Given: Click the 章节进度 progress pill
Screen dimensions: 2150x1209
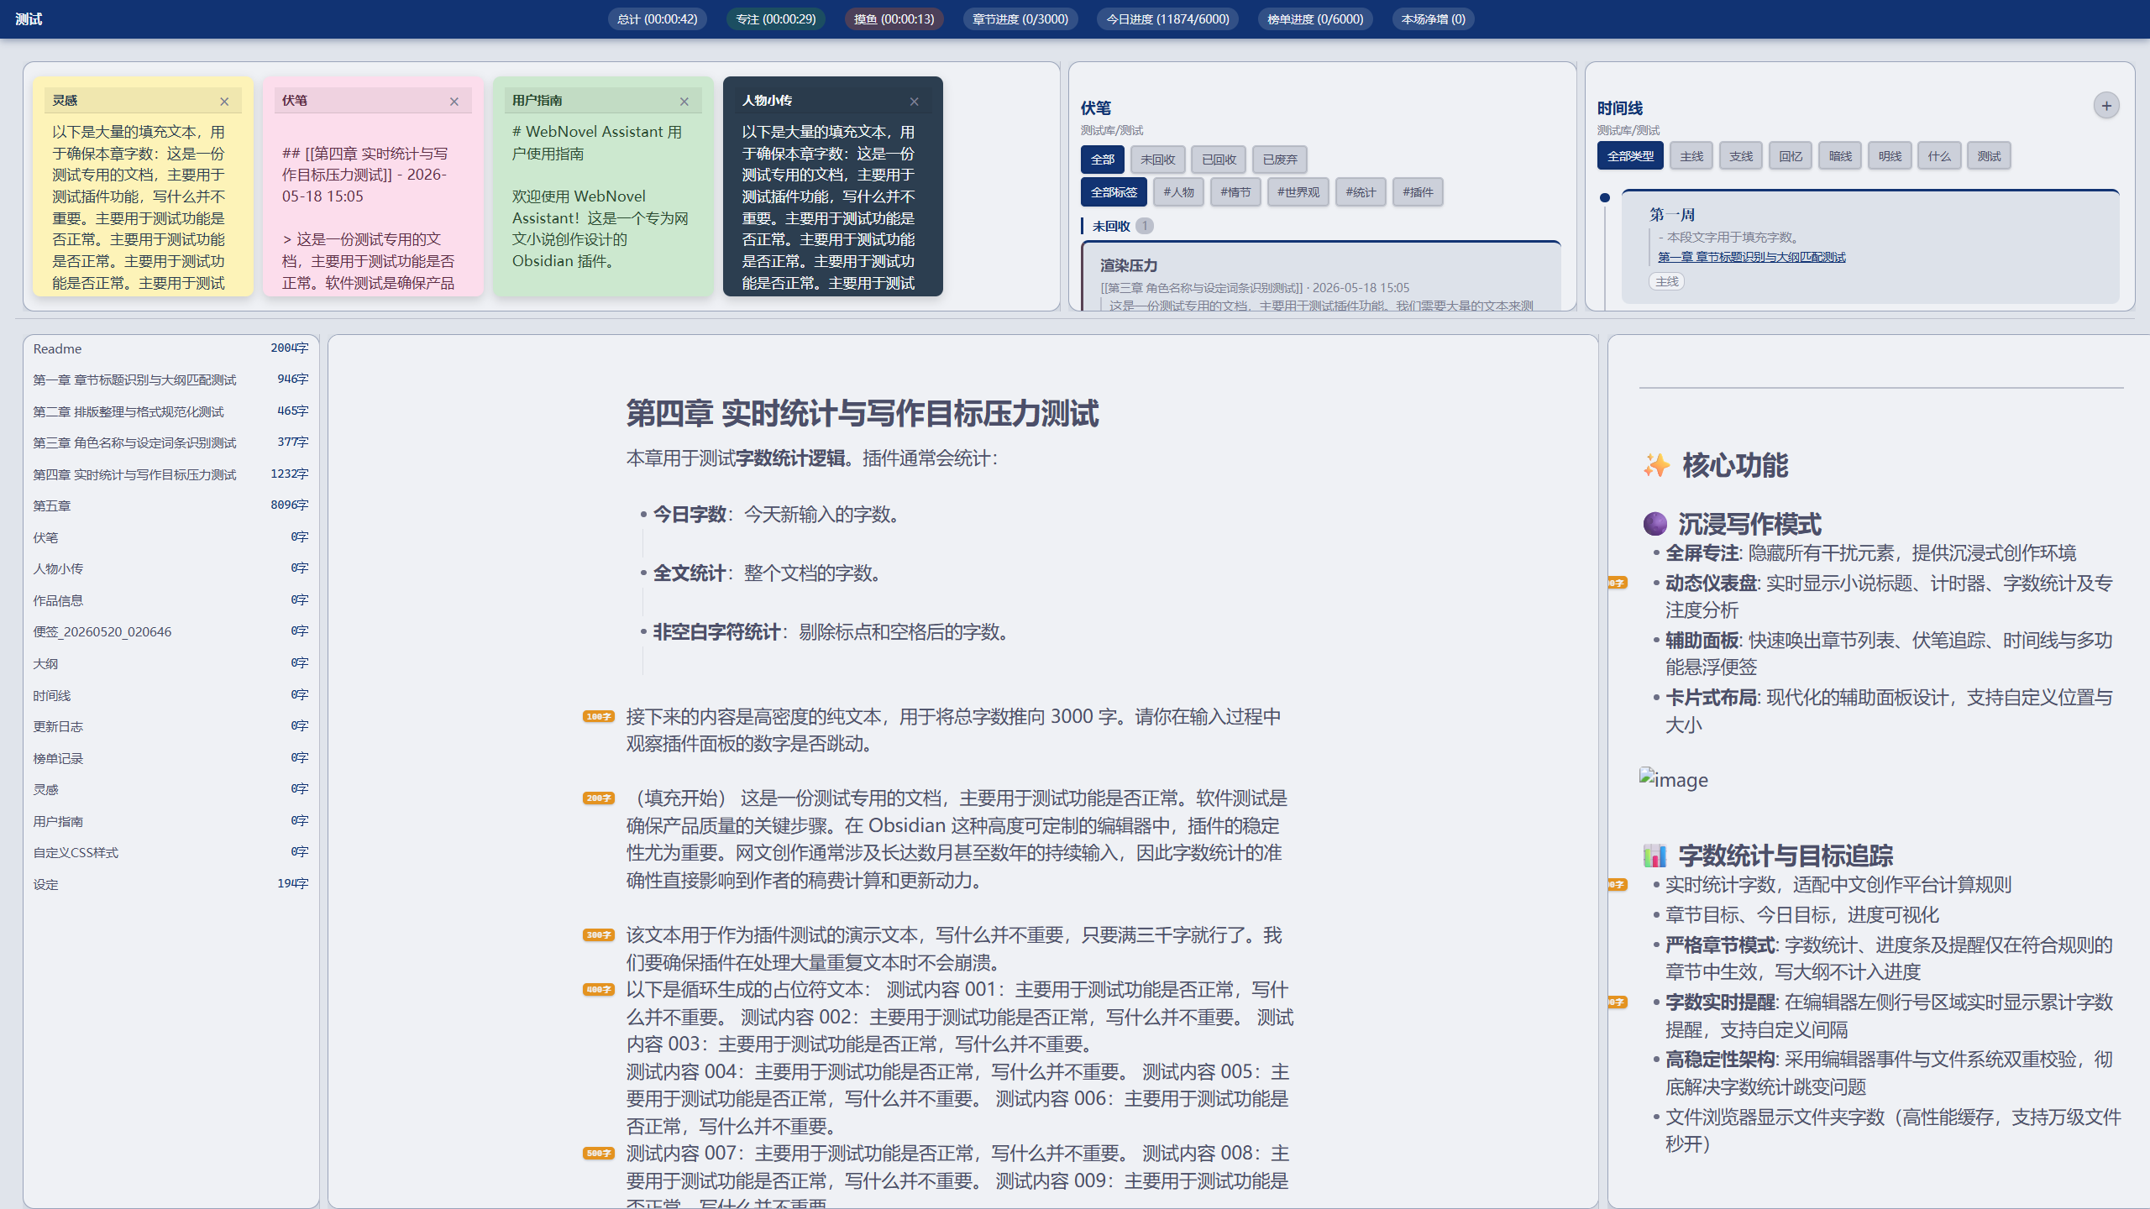Looking at the screenshot, I should coord(1020,19).
